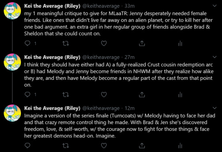View analytics for the first tweet
This screenshot has height=152, width=222.
click(x=180, y=43)
